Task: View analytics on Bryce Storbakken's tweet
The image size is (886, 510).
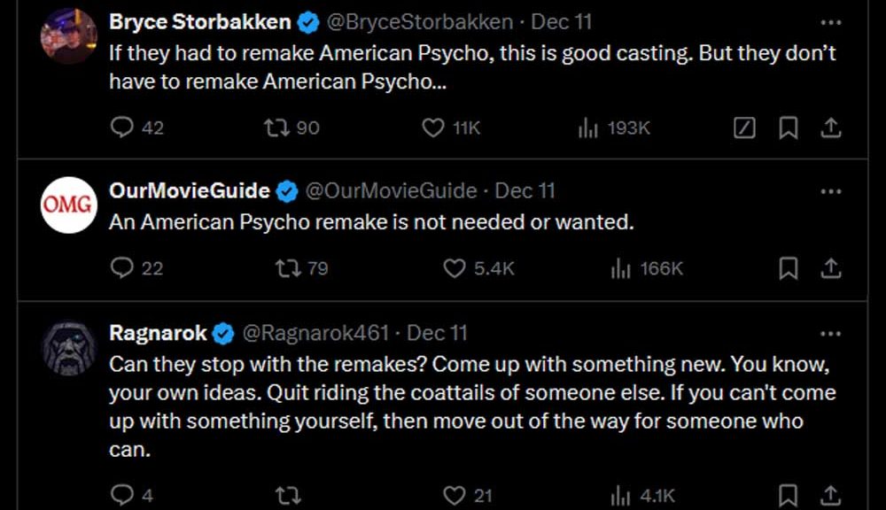Action: tap(588, 128)
